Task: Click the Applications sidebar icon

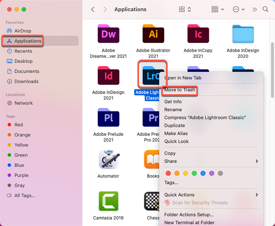Action: (x=9, y=41)
